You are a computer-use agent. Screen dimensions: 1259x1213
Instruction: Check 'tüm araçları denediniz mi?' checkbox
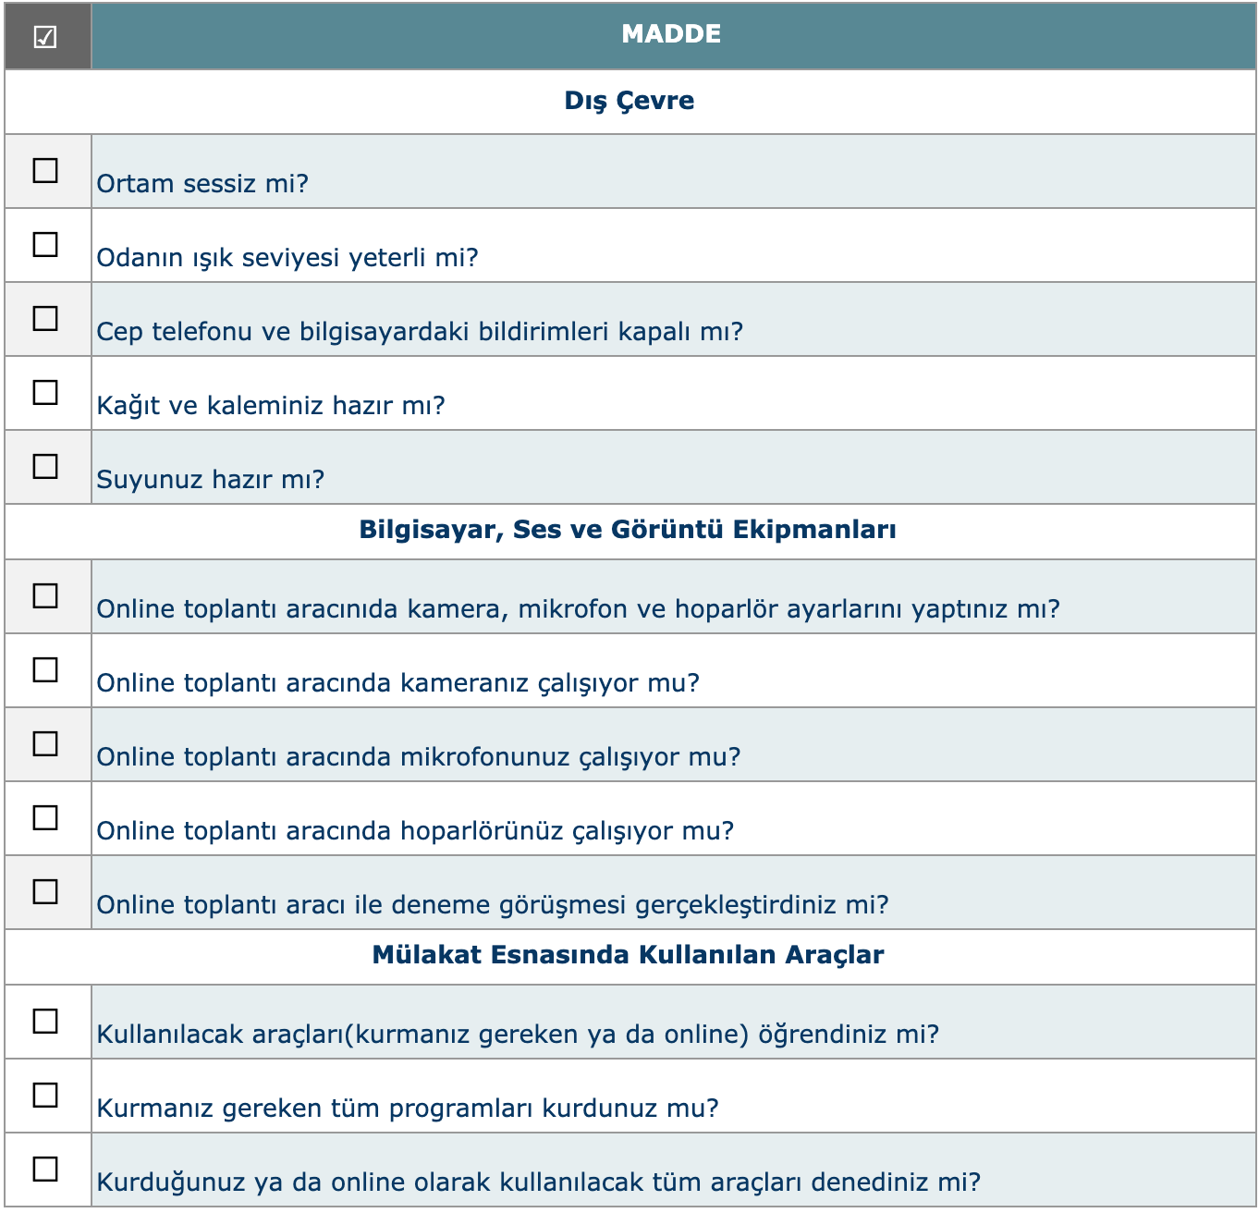coord(45,1170)
